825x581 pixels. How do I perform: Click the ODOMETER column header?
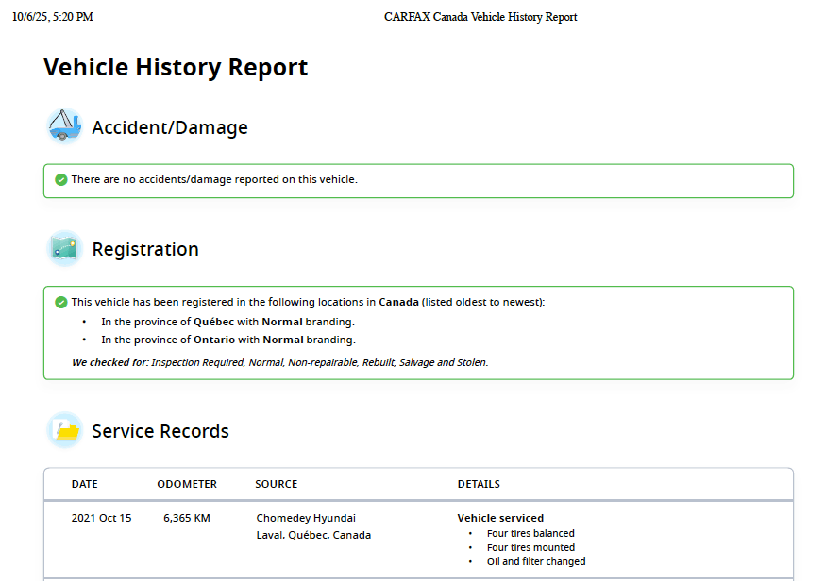click(187, 484)
